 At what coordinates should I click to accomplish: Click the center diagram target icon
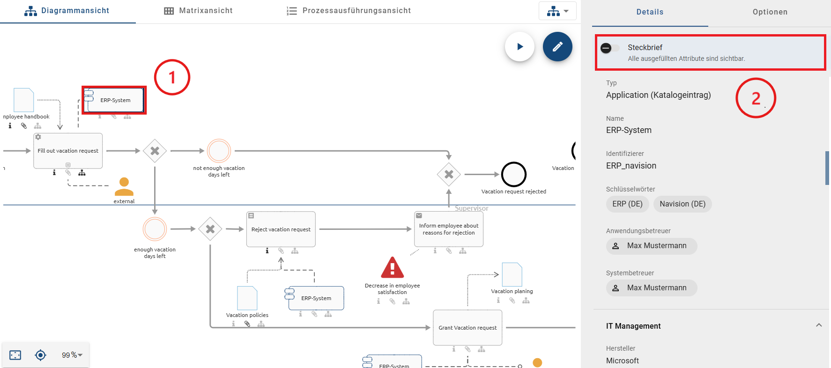[x=41, y=355]
